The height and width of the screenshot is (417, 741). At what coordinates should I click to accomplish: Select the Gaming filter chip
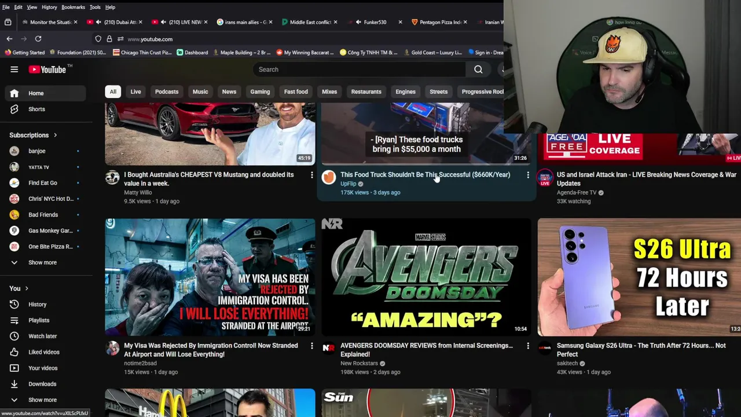pos(260,92)
